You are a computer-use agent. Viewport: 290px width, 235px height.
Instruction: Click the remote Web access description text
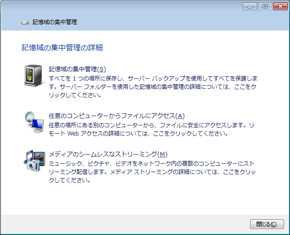tap(151, 130)
